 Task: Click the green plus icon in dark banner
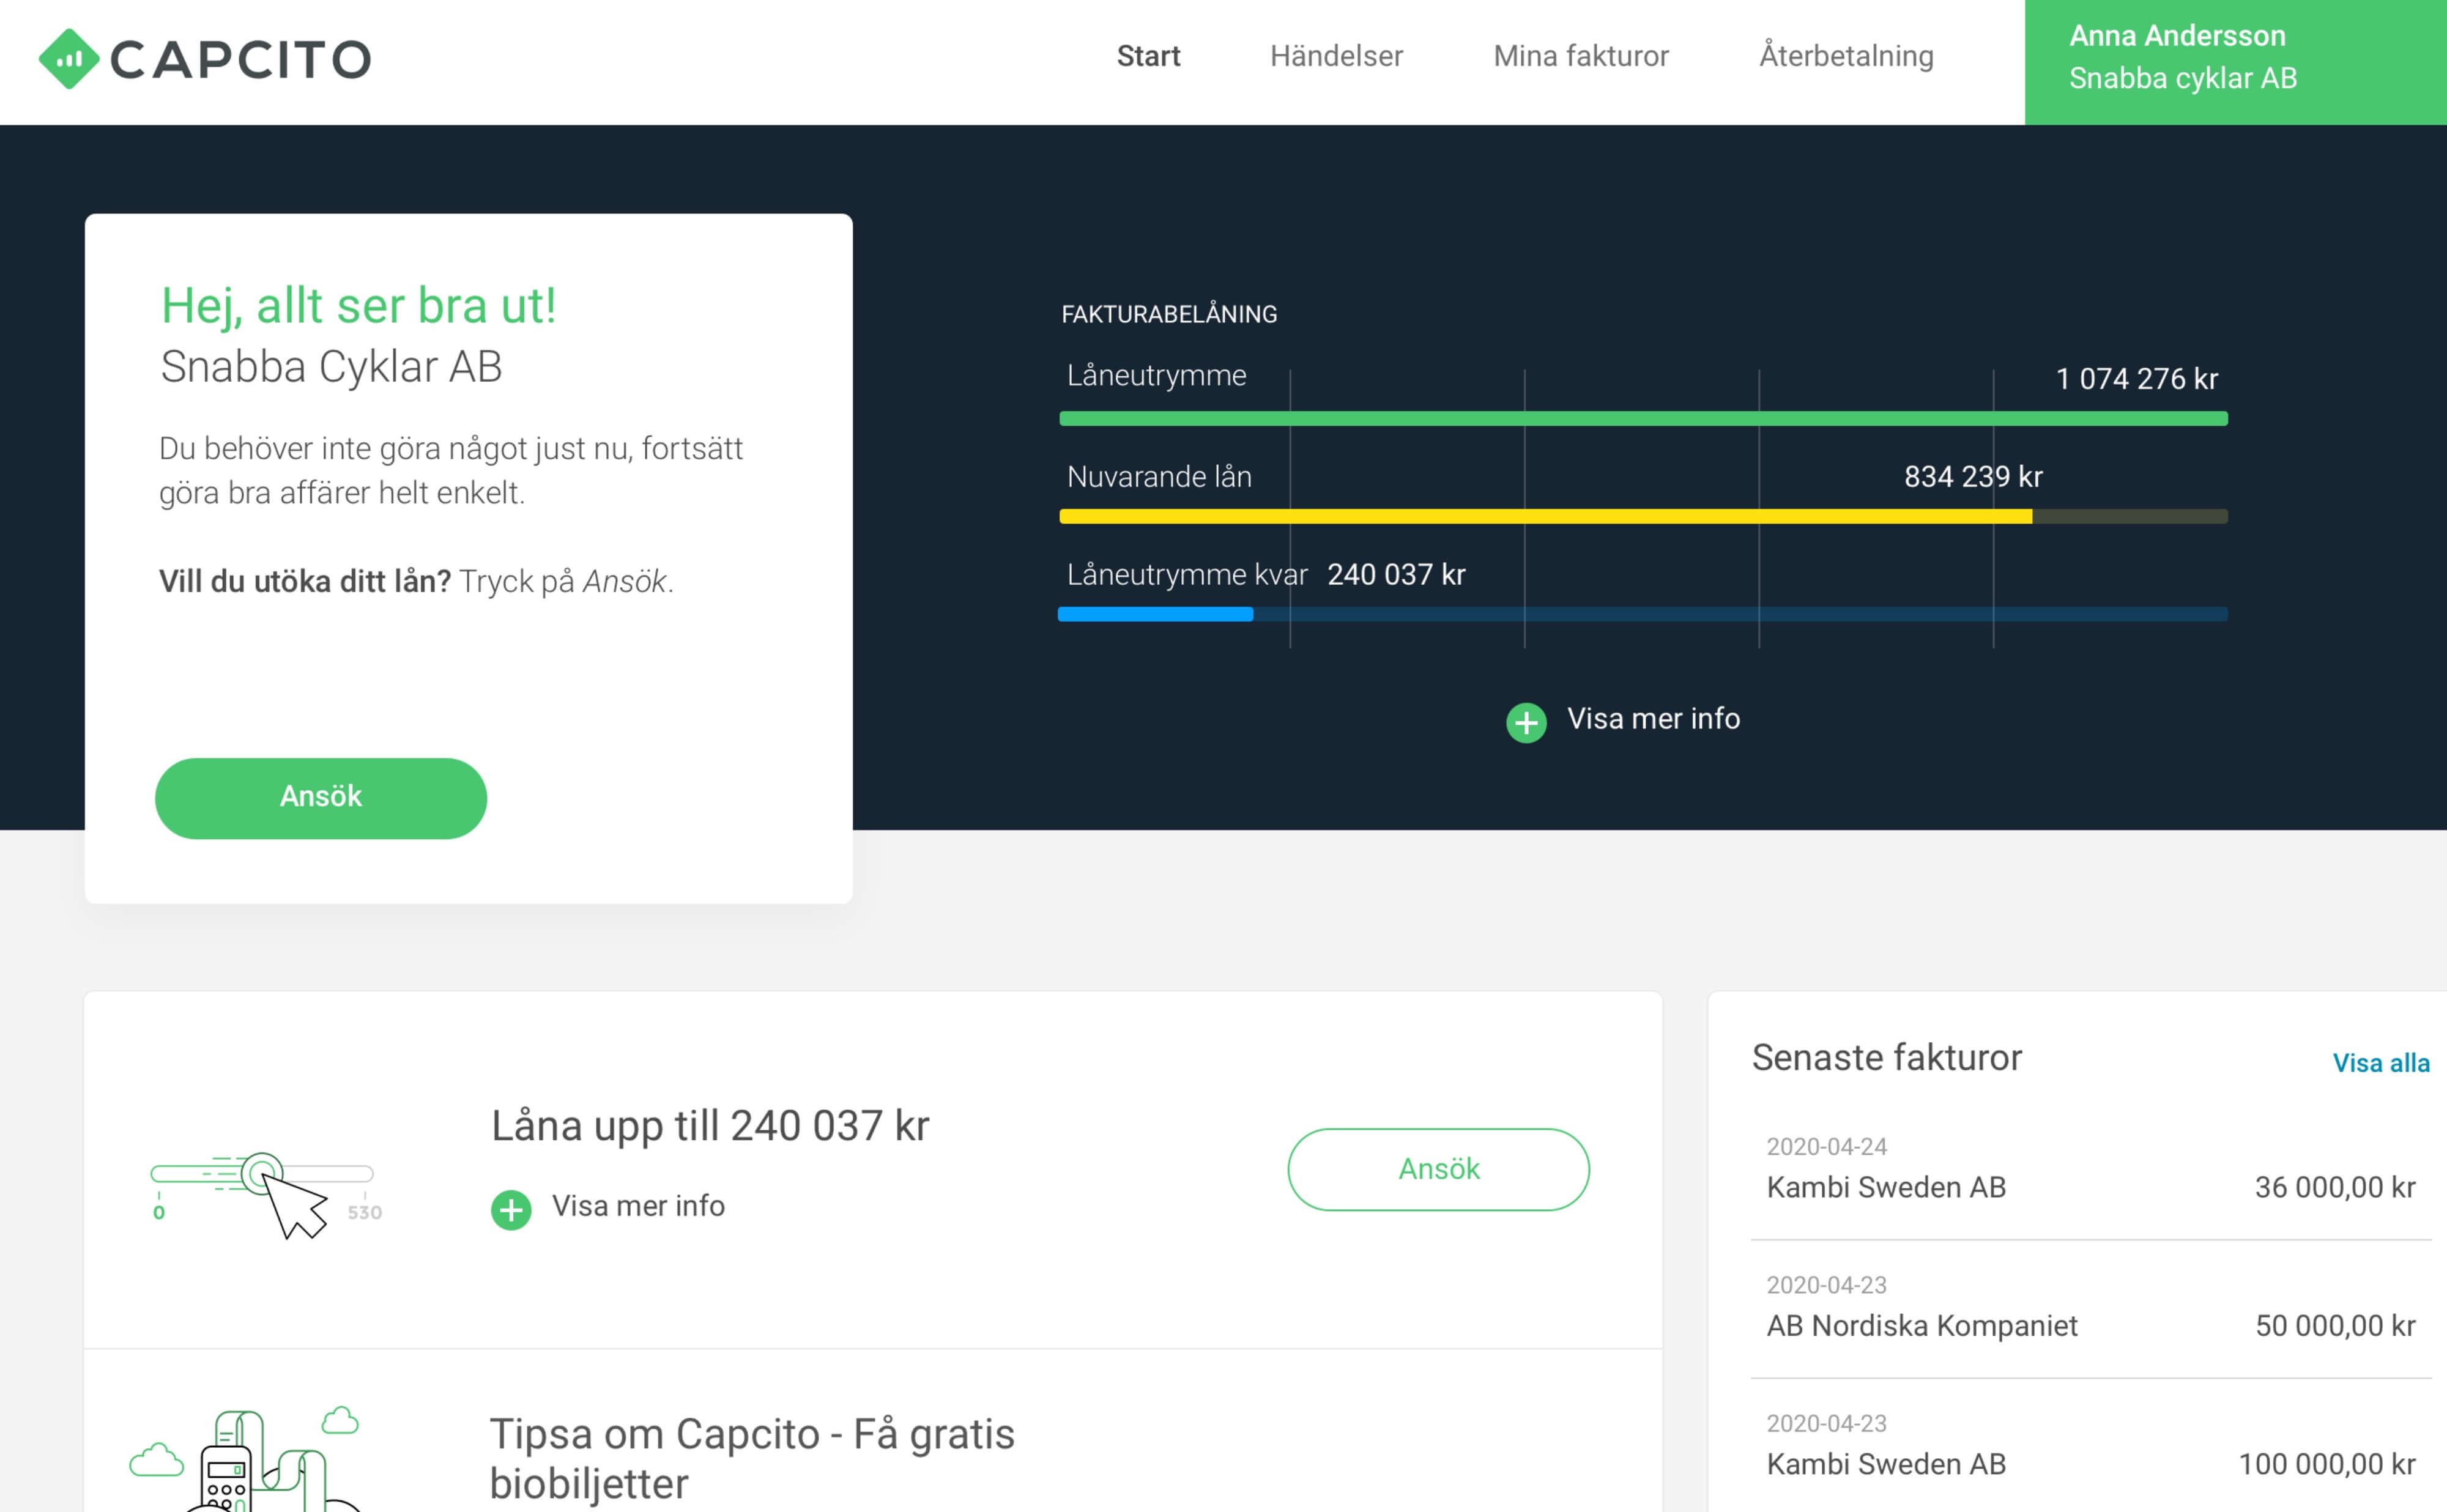pyautogui.click(x=1526, y=722)
